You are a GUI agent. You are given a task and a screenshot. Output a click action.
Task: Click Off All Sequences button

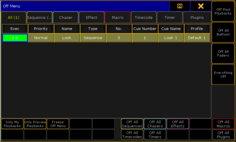pos(132,124)
